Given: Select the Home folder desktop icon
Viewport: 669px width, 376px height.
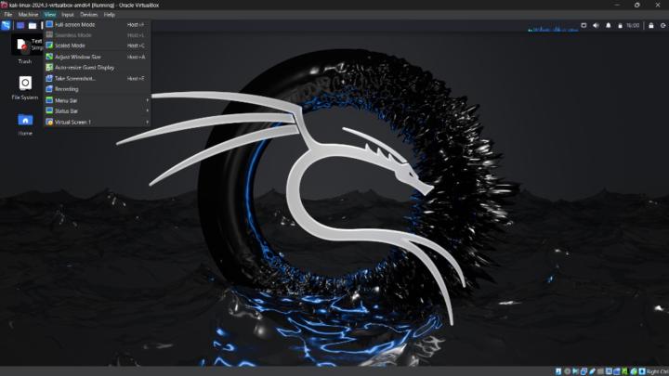Looking at the screenshot, I should pyautogui.click(x=25, y=124).
